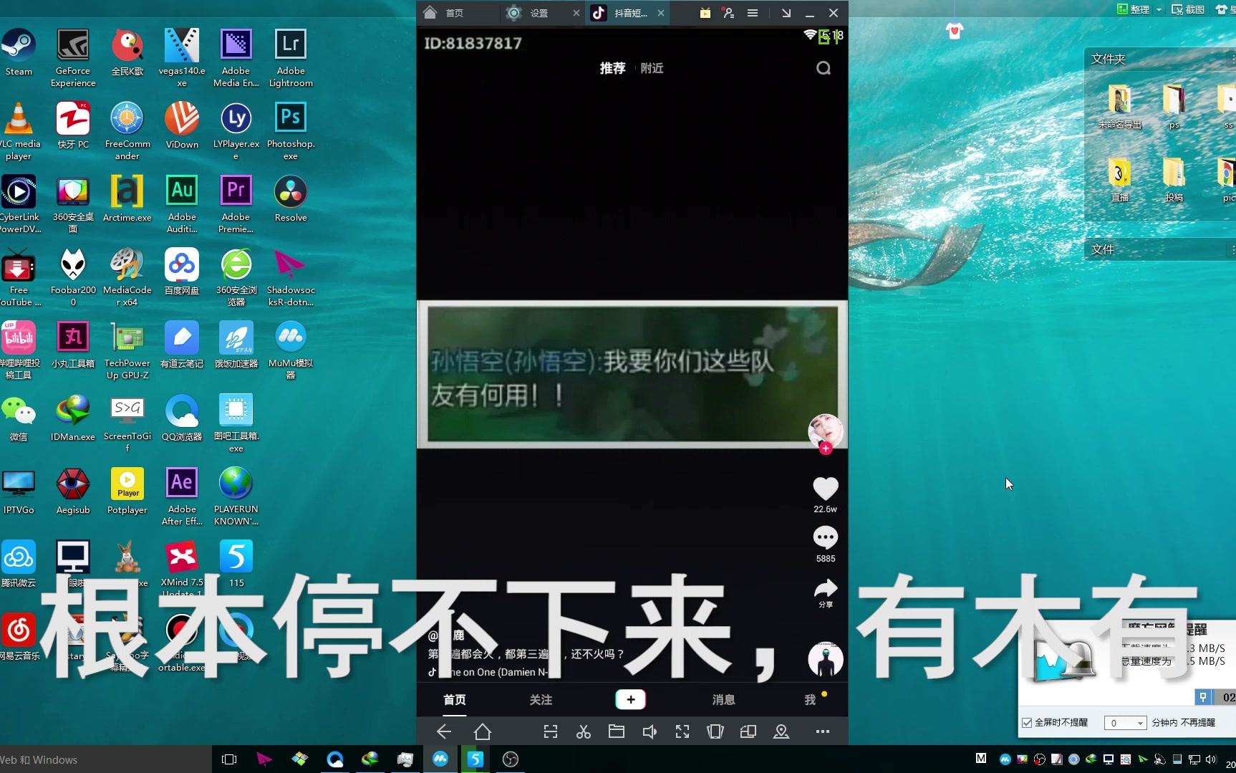Click the emulator back arrow
This screenshot has height=773, width=1236.
(x=444, y=731)
